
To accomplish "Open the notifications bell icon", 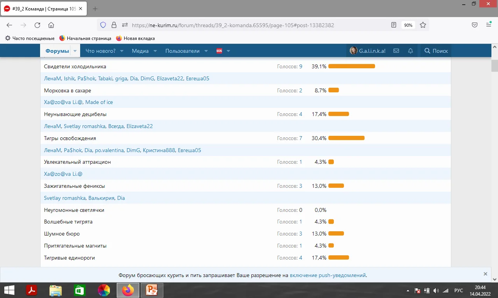I will pos(410,51).
